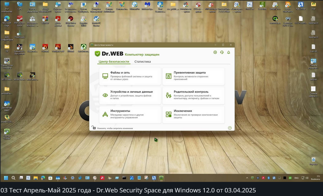Switch to the Статистика tab
The image size is (323, 196).
coord(143,62)
